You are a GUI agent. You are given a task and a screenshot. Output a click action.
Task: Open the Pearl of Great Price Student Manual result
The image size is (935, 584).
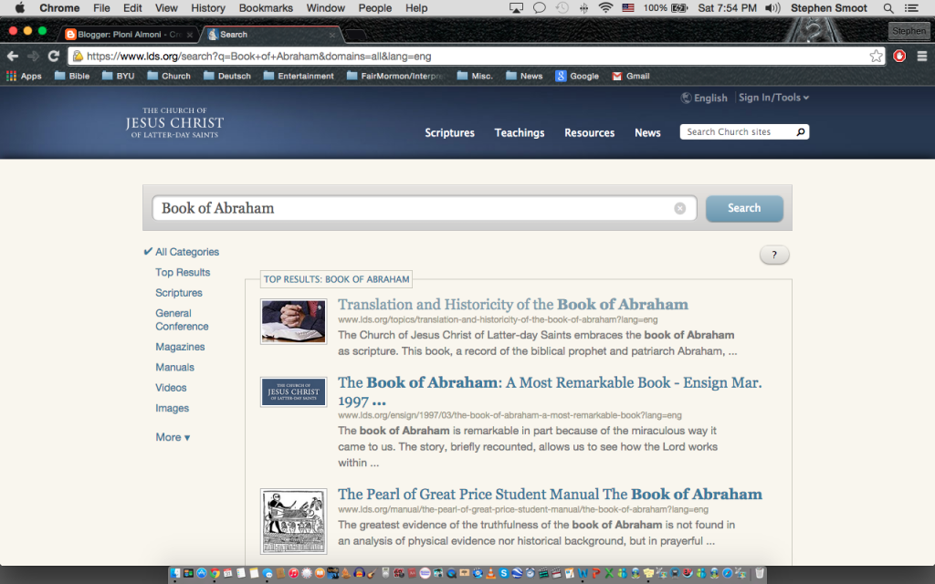pos(550,494)
